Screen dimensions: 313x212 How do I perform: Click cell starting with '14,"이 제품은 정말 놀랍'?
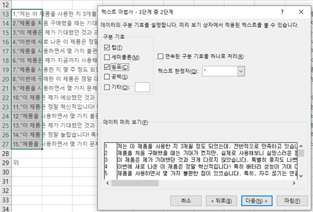tap(27, 134)
